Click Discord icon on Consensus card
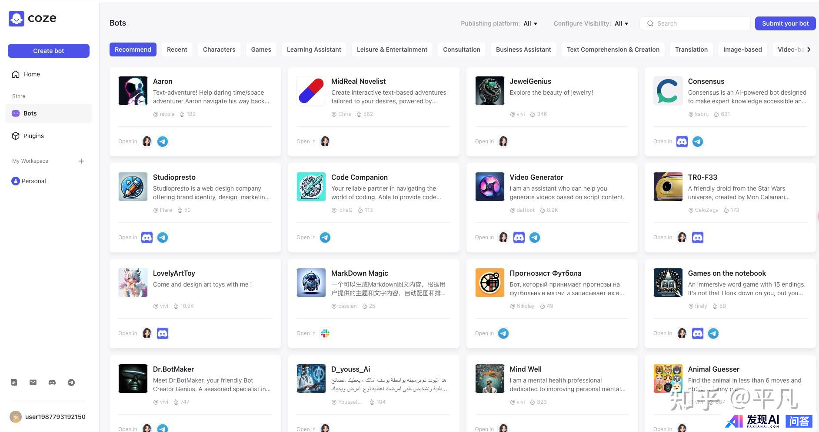The image size is (819, 432). pos(682,142)
